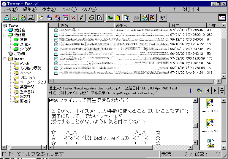The image size is (228, 159).
Task: Click the pencil edit icon in toolbar
Action: (81, 18)
